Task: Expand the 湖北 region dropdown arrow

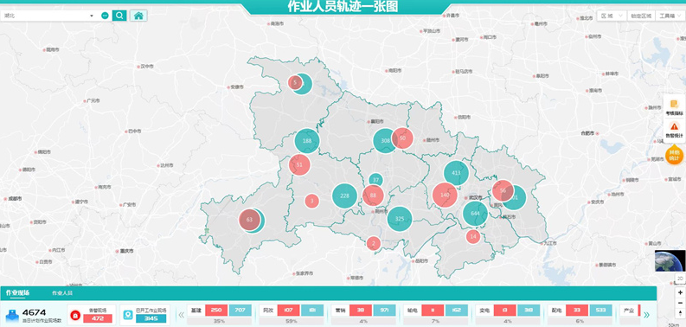Action: [x=92, y=16]
